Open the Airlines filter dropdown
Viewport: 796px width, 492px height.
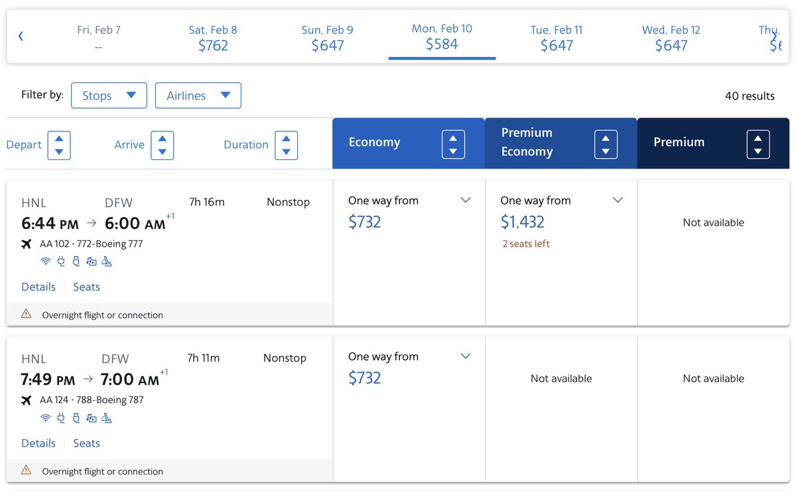click(198, 96)
